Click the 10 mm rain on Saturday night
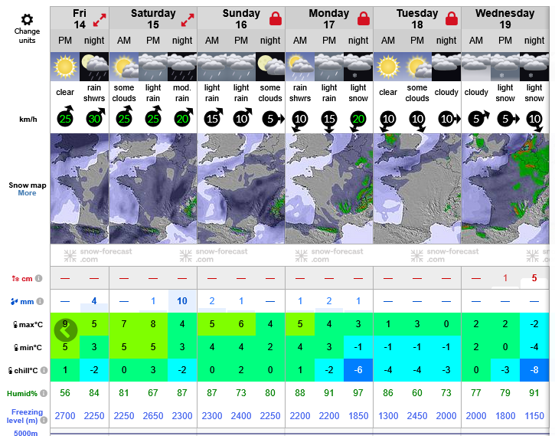This screenshot has width=555, height=436. click(182, 301)
